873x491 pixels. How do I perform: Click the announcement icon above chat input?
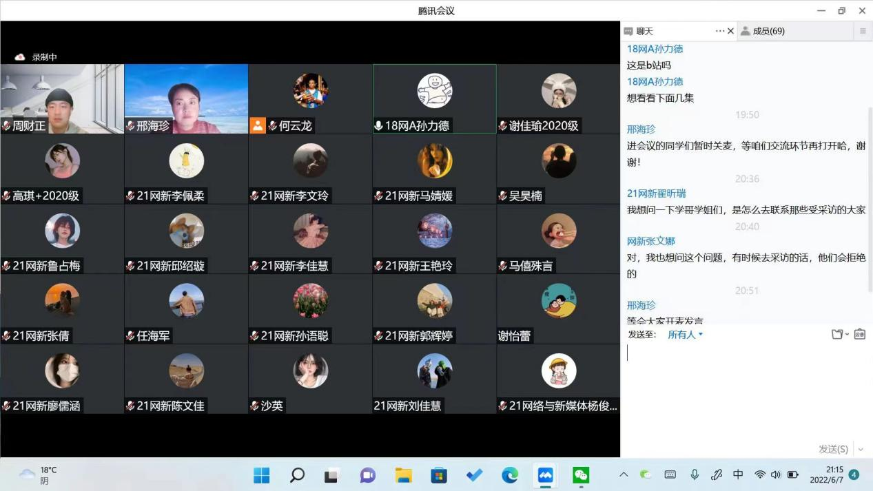[x=859, y=335]
